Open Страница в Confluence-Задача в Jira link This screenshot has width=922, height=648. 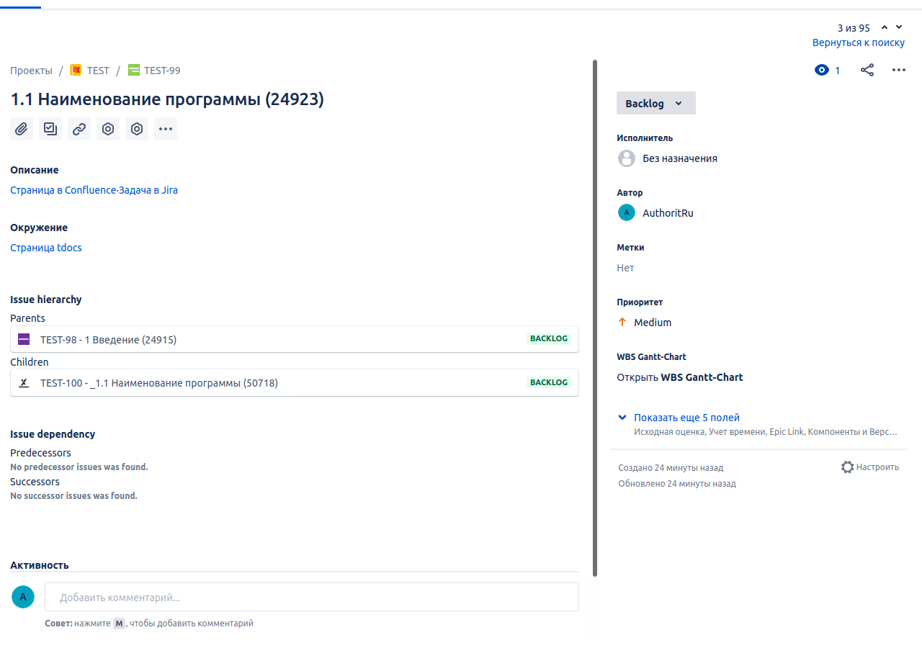pos(94,190)
